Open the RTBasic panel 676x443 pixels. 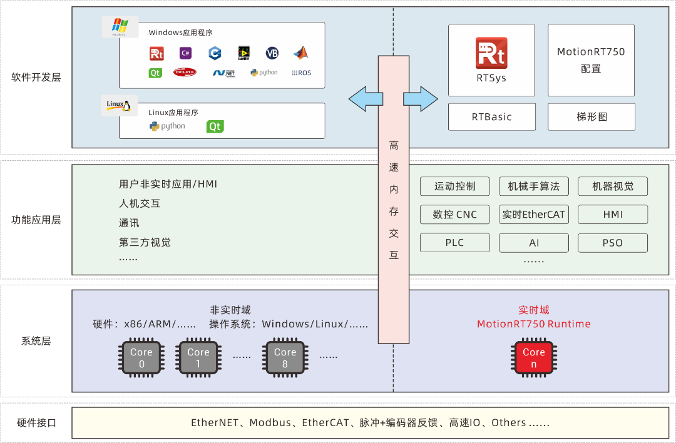[491, 116]
